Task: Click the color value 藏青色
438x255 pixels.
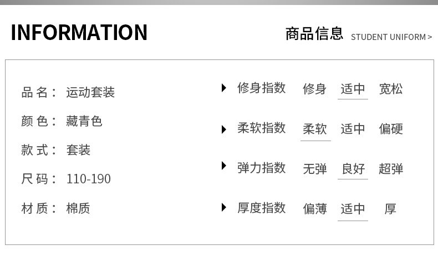Action: click(x=84, y=121)
